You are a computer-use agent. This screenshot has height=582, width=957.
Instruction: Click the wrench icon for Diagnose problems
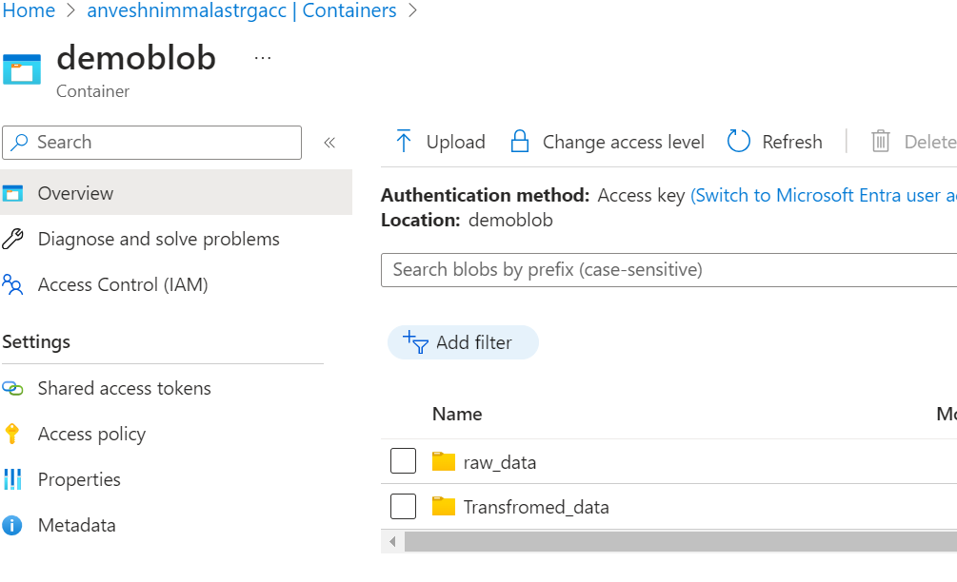coord(12,239)
